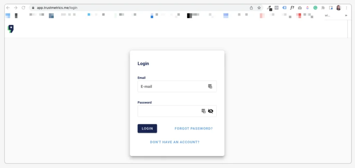The image size is (355, 168).
Task: Open the 'wi...' bookmark
Action: pos(328,15)
